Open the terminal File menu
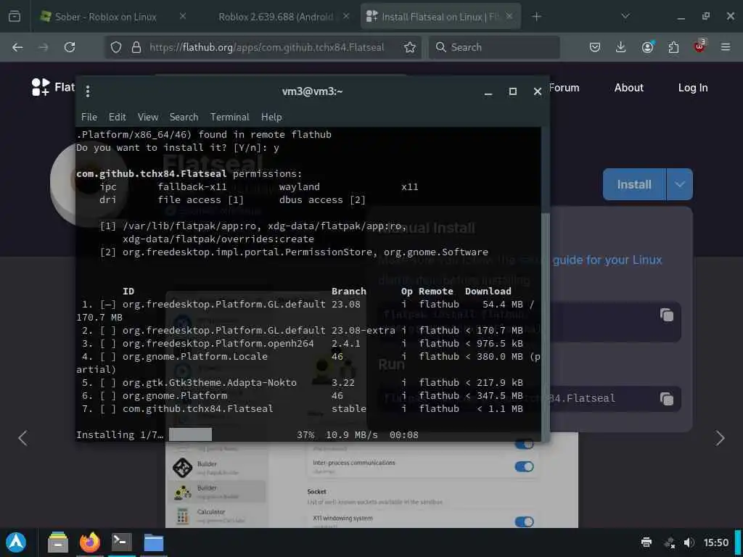The image size is (743, 557). pyautogui.click(x=89, y=117)
